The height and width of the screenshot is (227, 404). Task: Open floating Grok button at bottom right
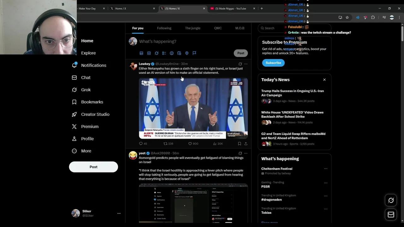click(x=391, y=200)
